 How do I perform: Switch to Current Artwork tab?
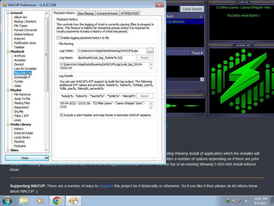click(107, 13)
